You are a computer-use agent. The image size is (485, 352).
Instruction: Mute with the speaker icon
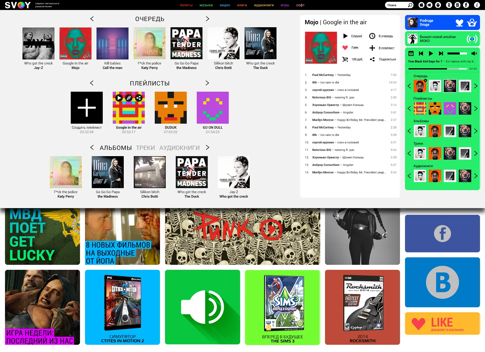coord(474,53)
